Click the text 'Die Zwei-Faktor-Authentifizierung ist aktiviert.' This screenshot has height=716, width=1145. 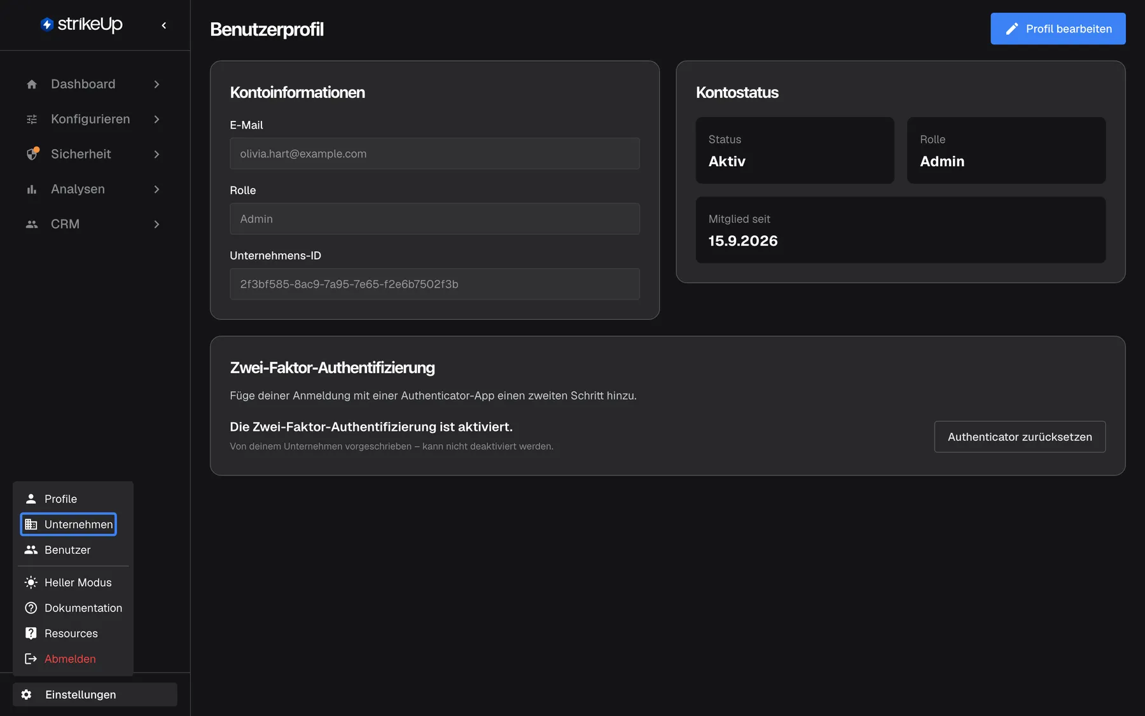click(x=371, y=427)
